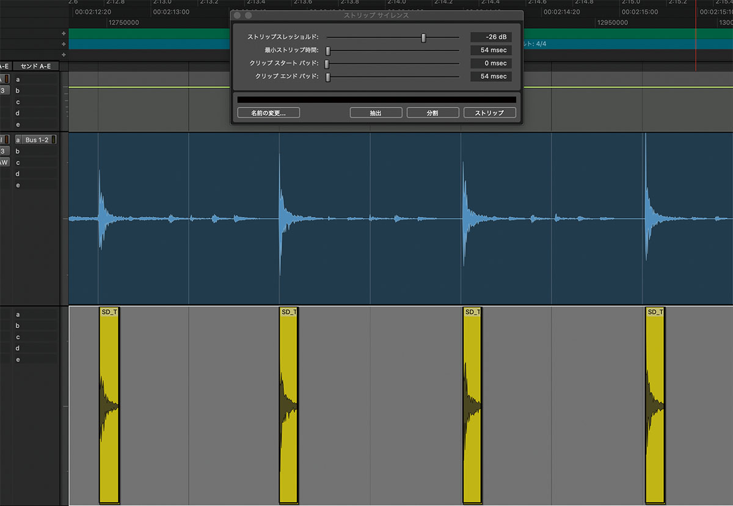The image size is (733, 506).
Task: Click the 00:02:14:20 timecode ruler mark
Action: coord(562,12)
